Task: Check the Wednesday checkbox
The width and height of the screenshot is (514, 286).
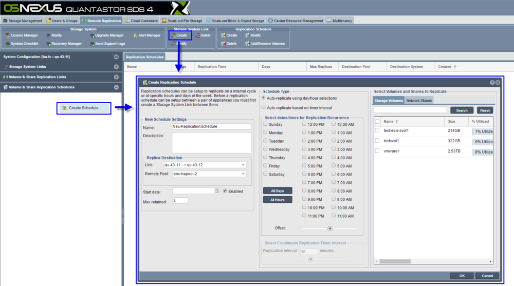Action: click(x=265, y=149)
